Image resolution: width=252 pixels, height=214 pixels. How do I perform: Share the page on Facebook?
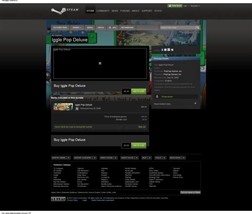(162, 50)
